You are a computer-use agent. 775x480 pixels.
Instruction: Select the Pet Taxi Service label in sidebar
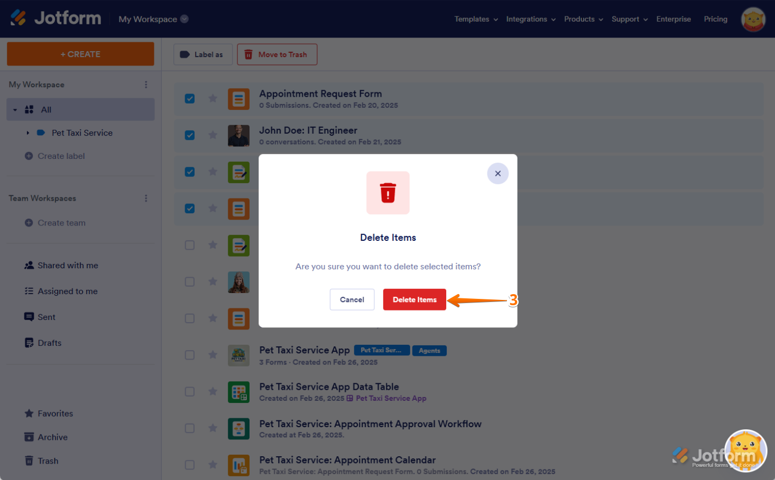82,133
